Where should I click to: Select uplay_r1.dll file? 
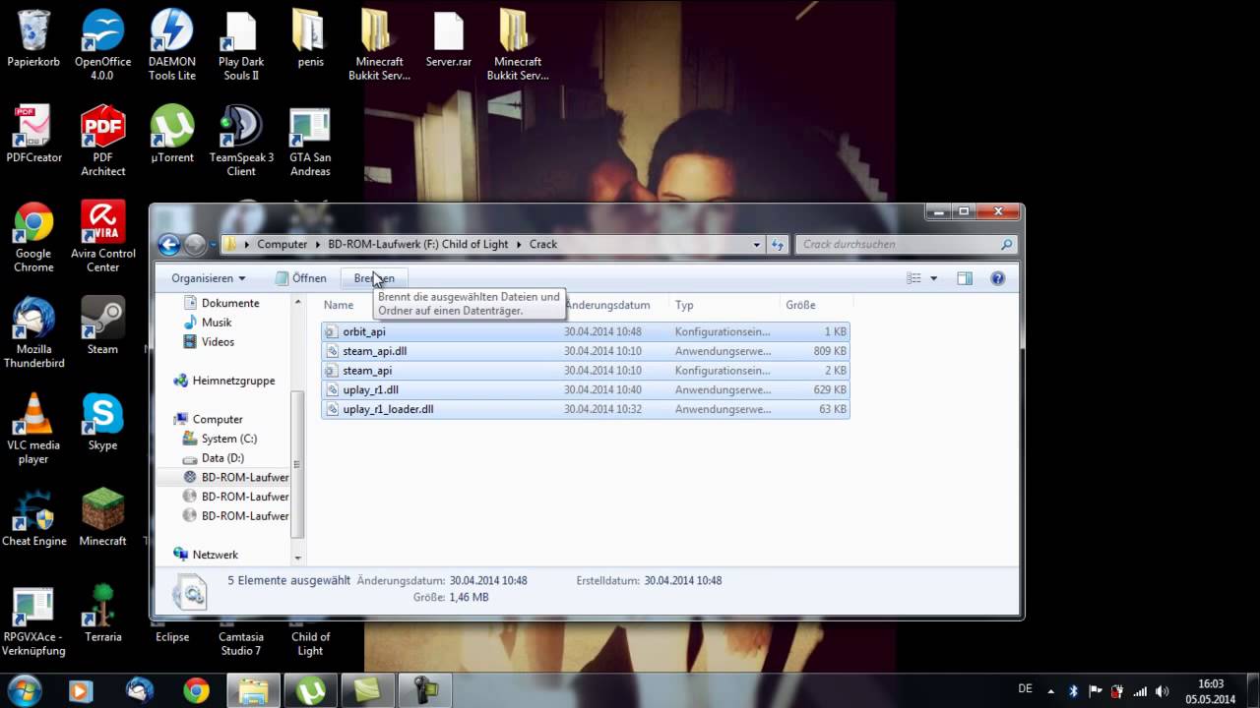[586, 389]
